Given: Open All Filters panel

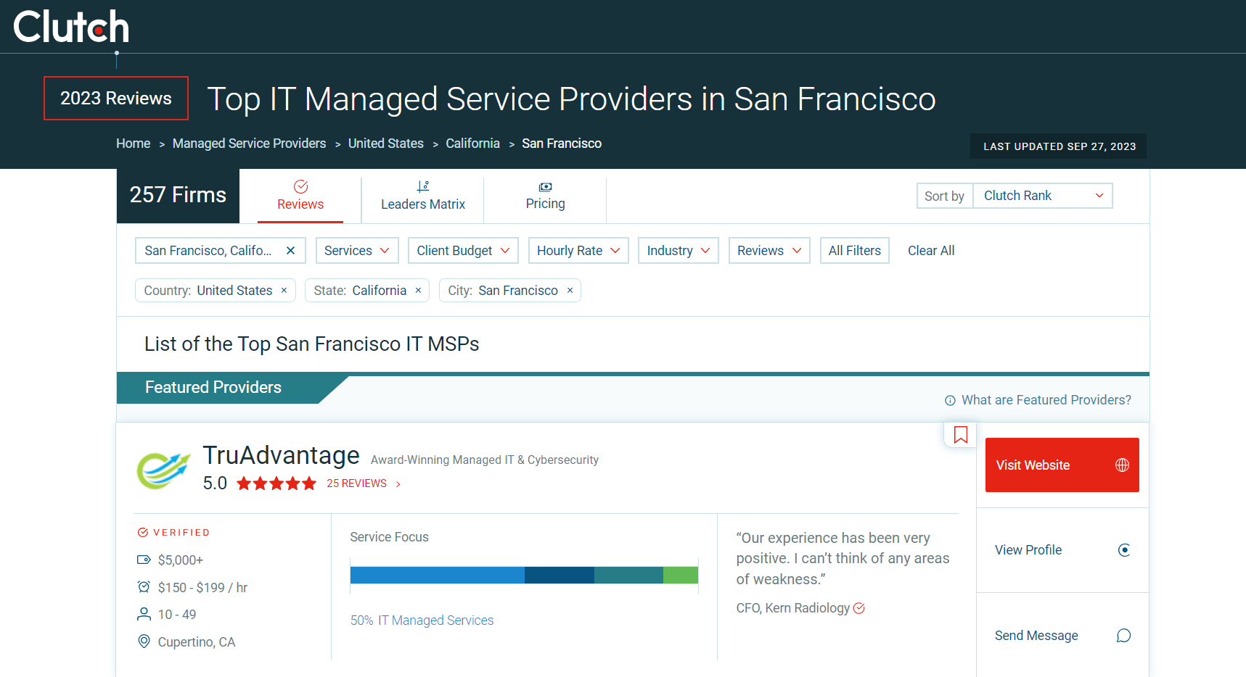Looking at the screenshot, I should (855, 251).
